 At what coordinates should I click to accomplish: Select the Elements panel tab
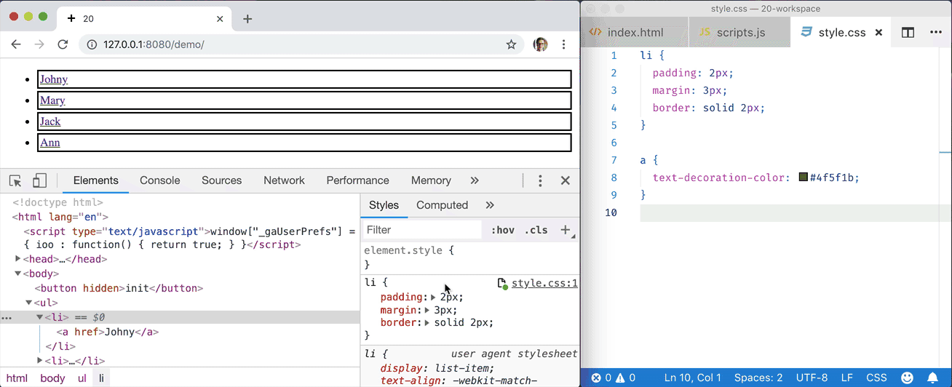click(x=95, y=180)
